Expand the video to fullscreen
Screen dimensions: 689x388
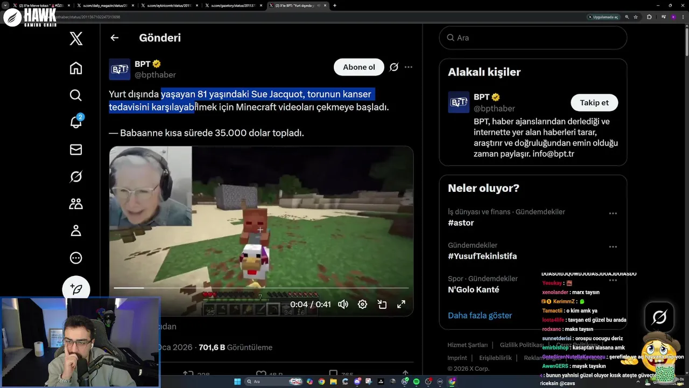click(x=401, y=304)
